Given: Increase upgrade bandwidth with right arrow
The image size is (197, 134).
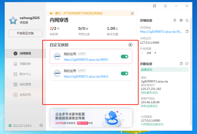Looking at the screenshot, I should point(155,53).
